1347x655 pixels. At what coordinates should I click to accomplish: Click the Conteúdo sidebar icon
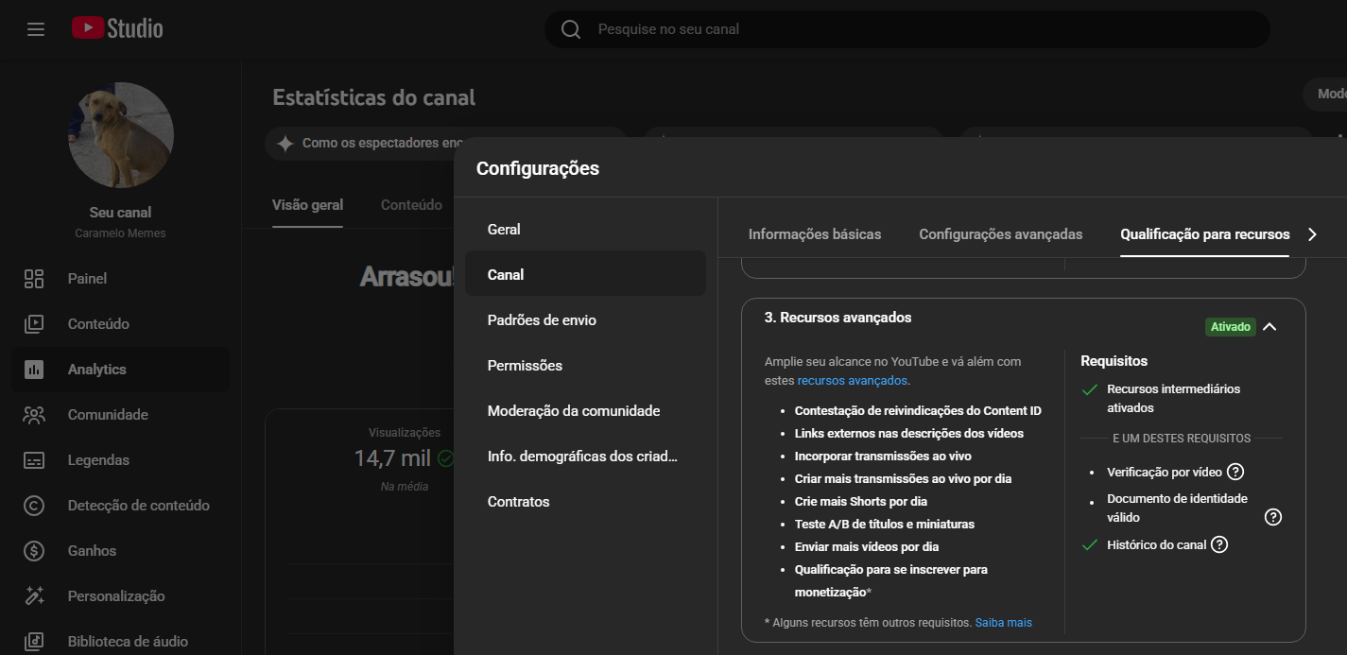[x=34, y=324]
